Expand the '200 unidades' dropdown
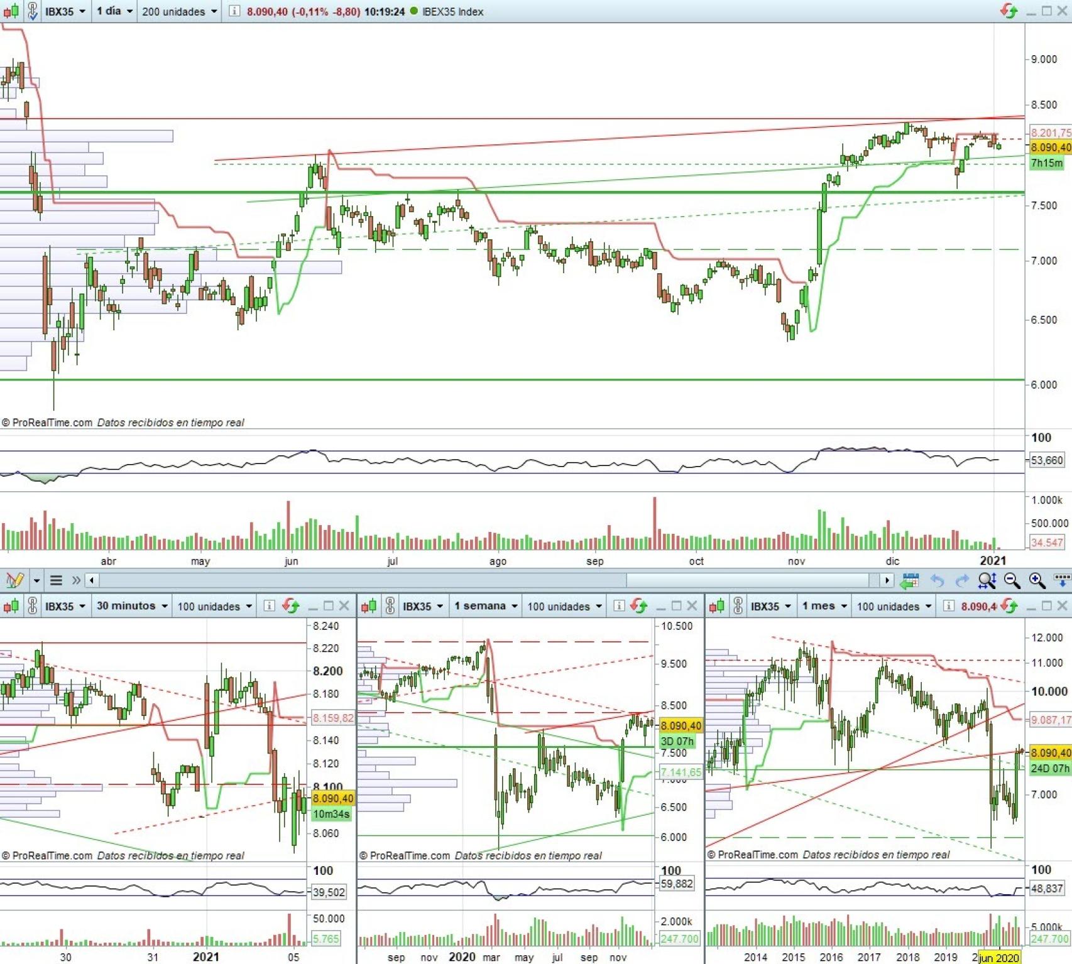Viewport: 1072px width, 964px height. 179,11
